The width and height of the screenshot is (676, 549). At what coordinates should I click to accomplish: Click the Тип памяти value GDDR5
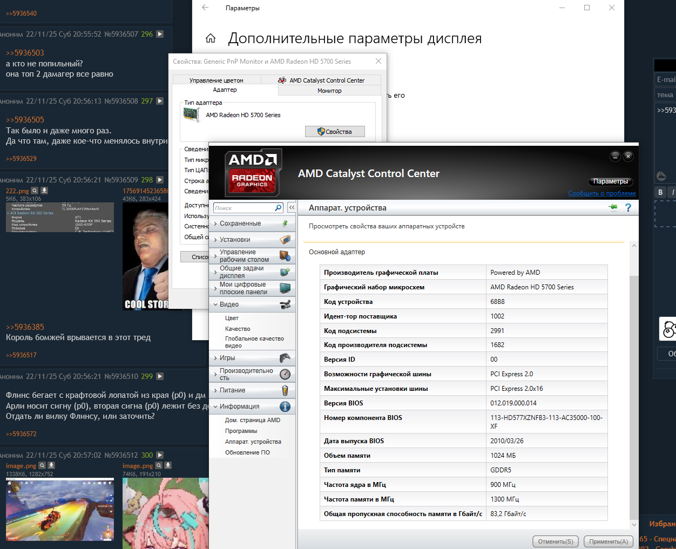501,470
